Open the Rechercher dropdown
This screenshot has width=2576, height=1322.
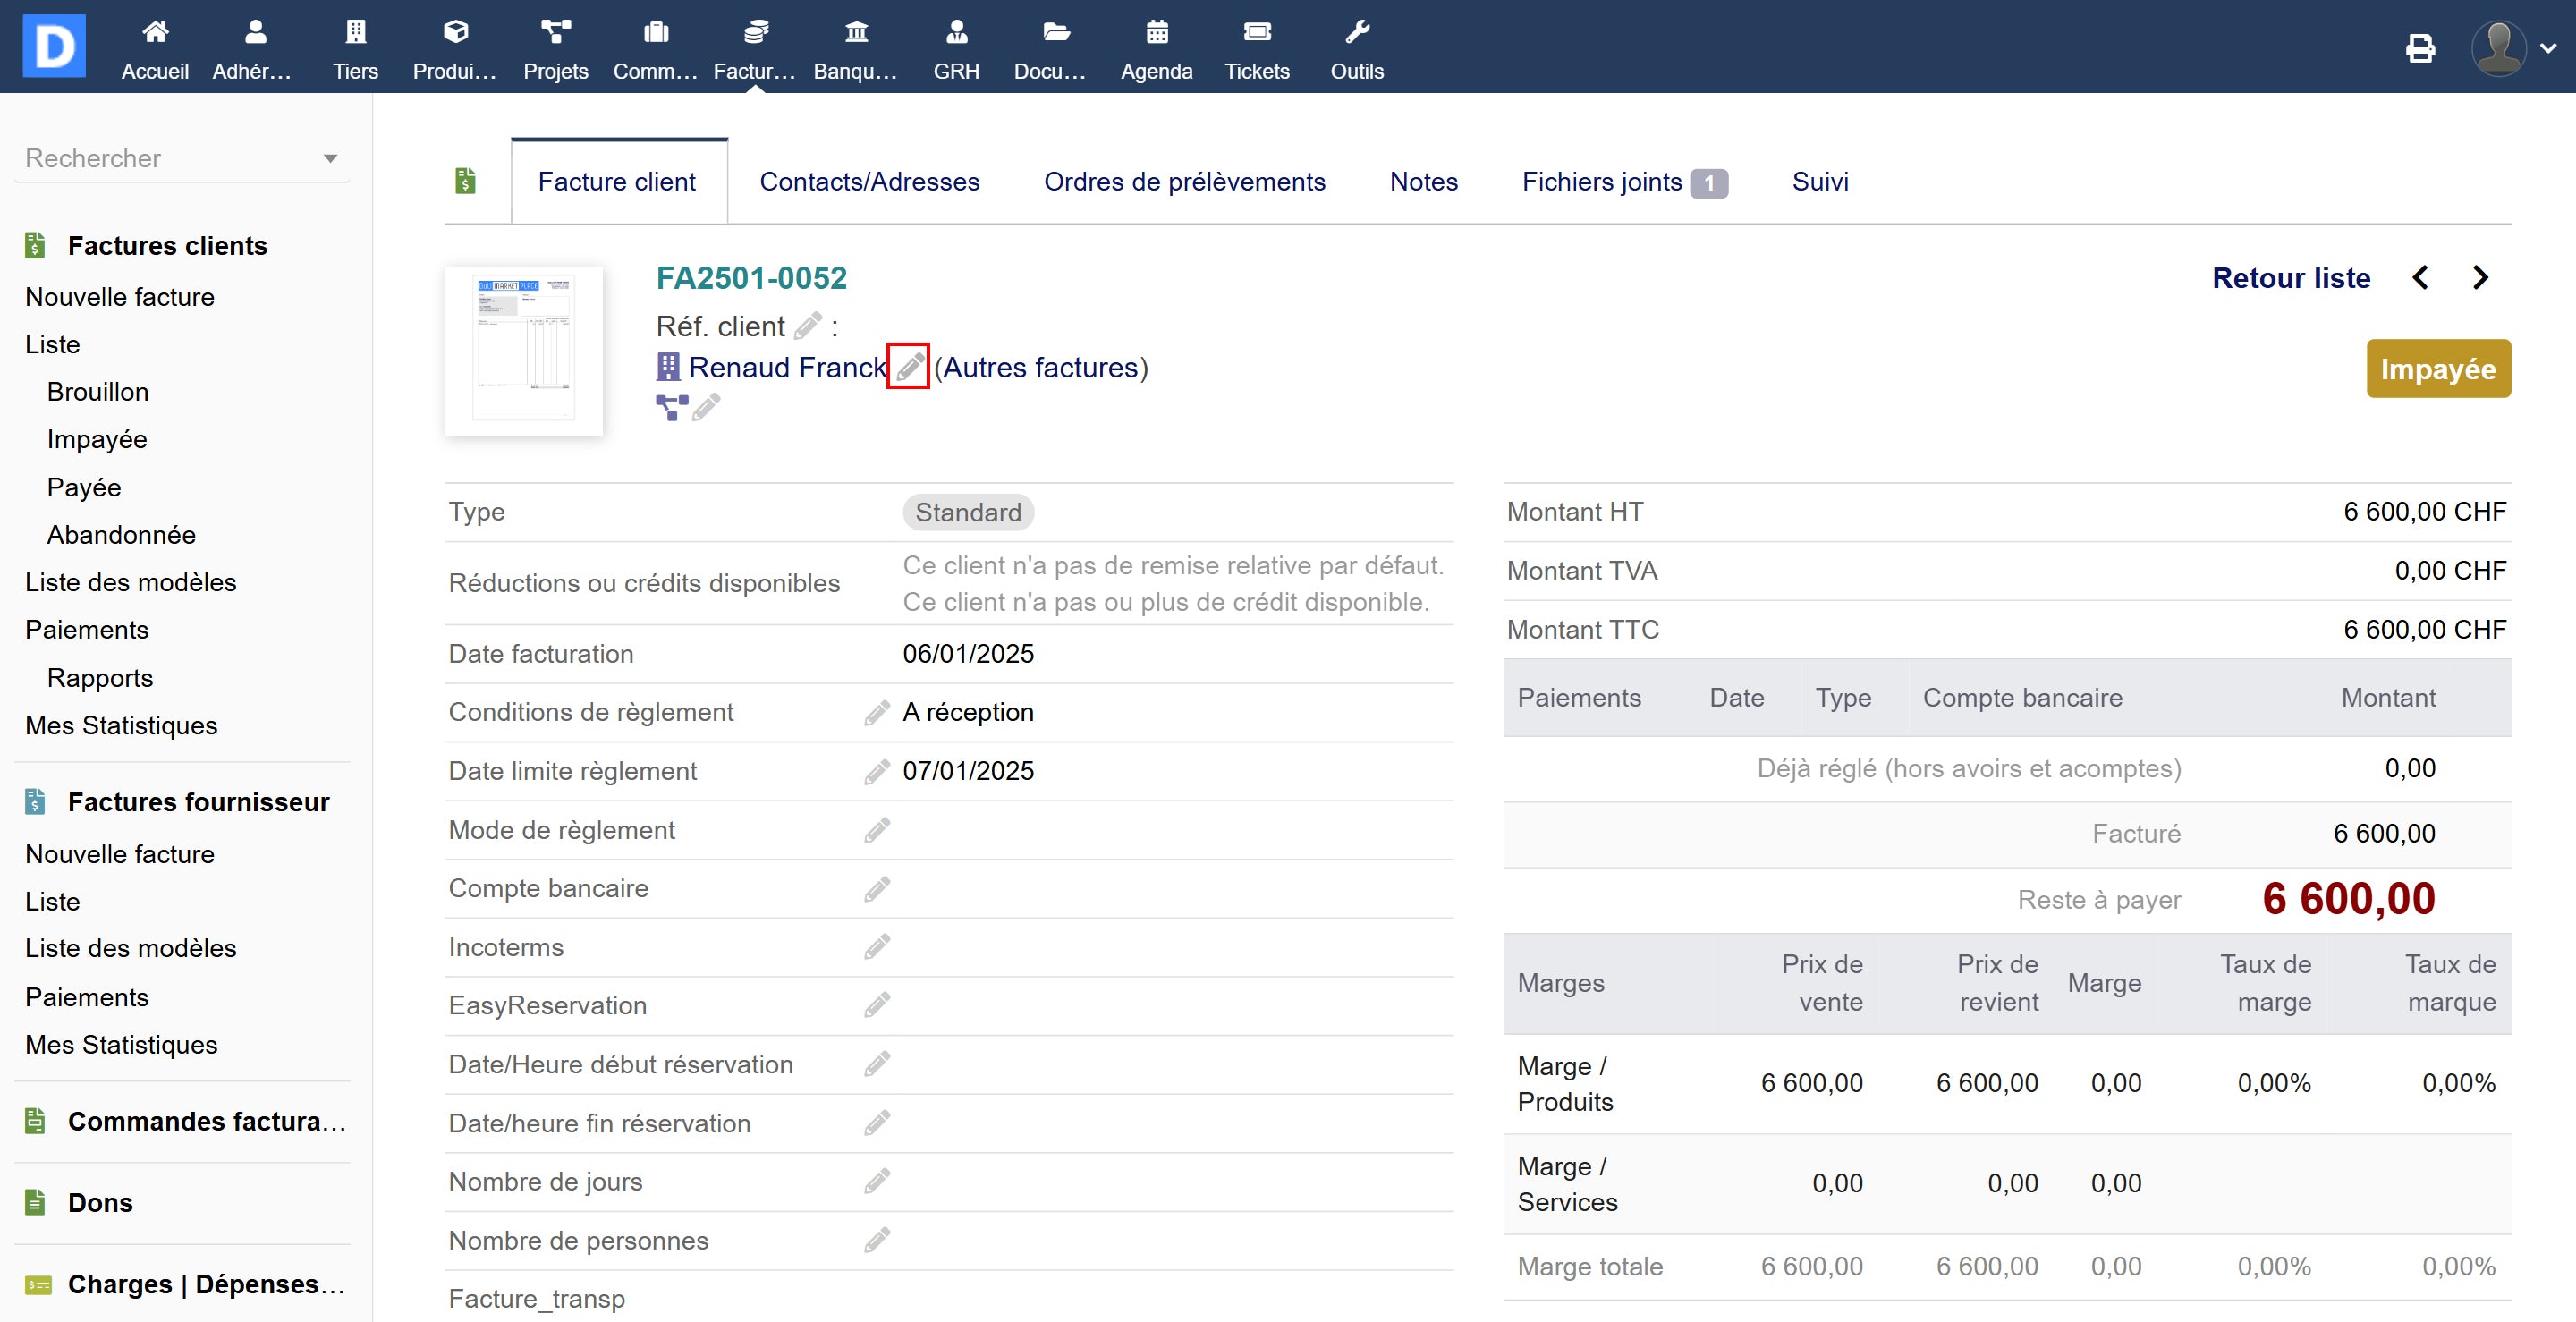182,158
